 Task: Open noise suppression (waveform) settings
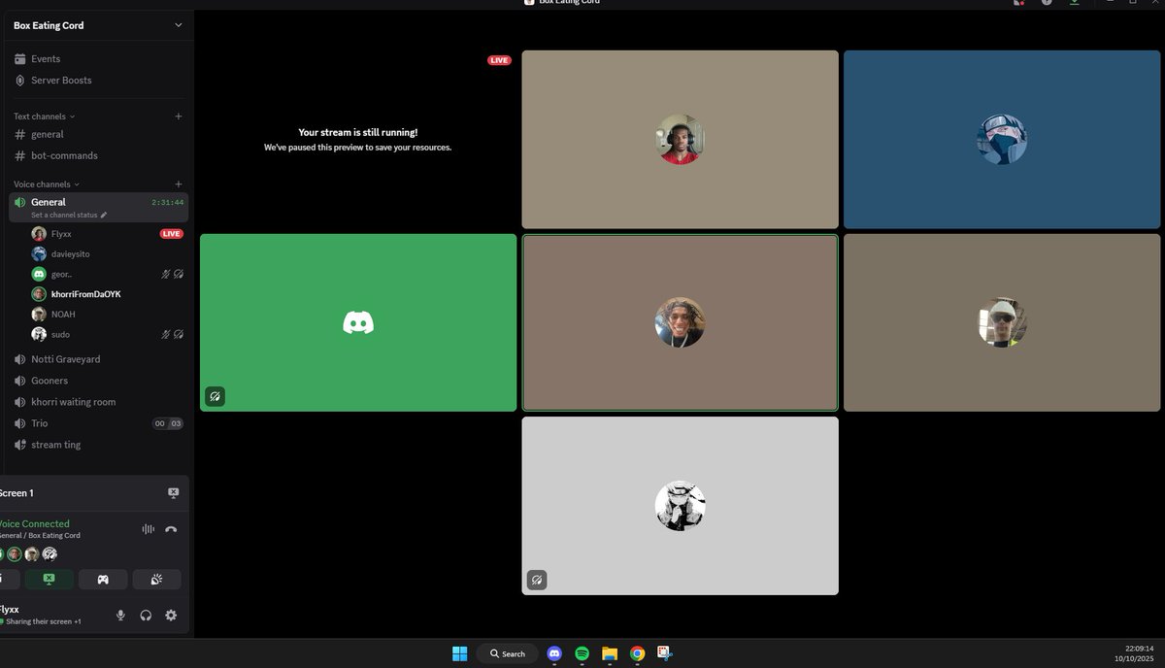[x=149, y=529]
